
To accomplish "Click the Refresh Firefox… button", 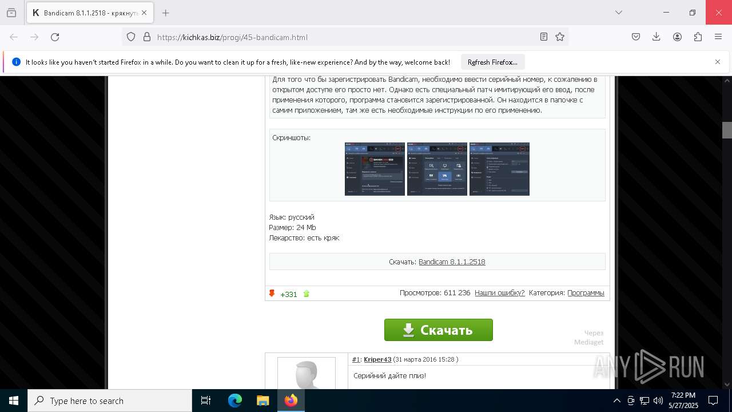I will [x=492, y=62].
